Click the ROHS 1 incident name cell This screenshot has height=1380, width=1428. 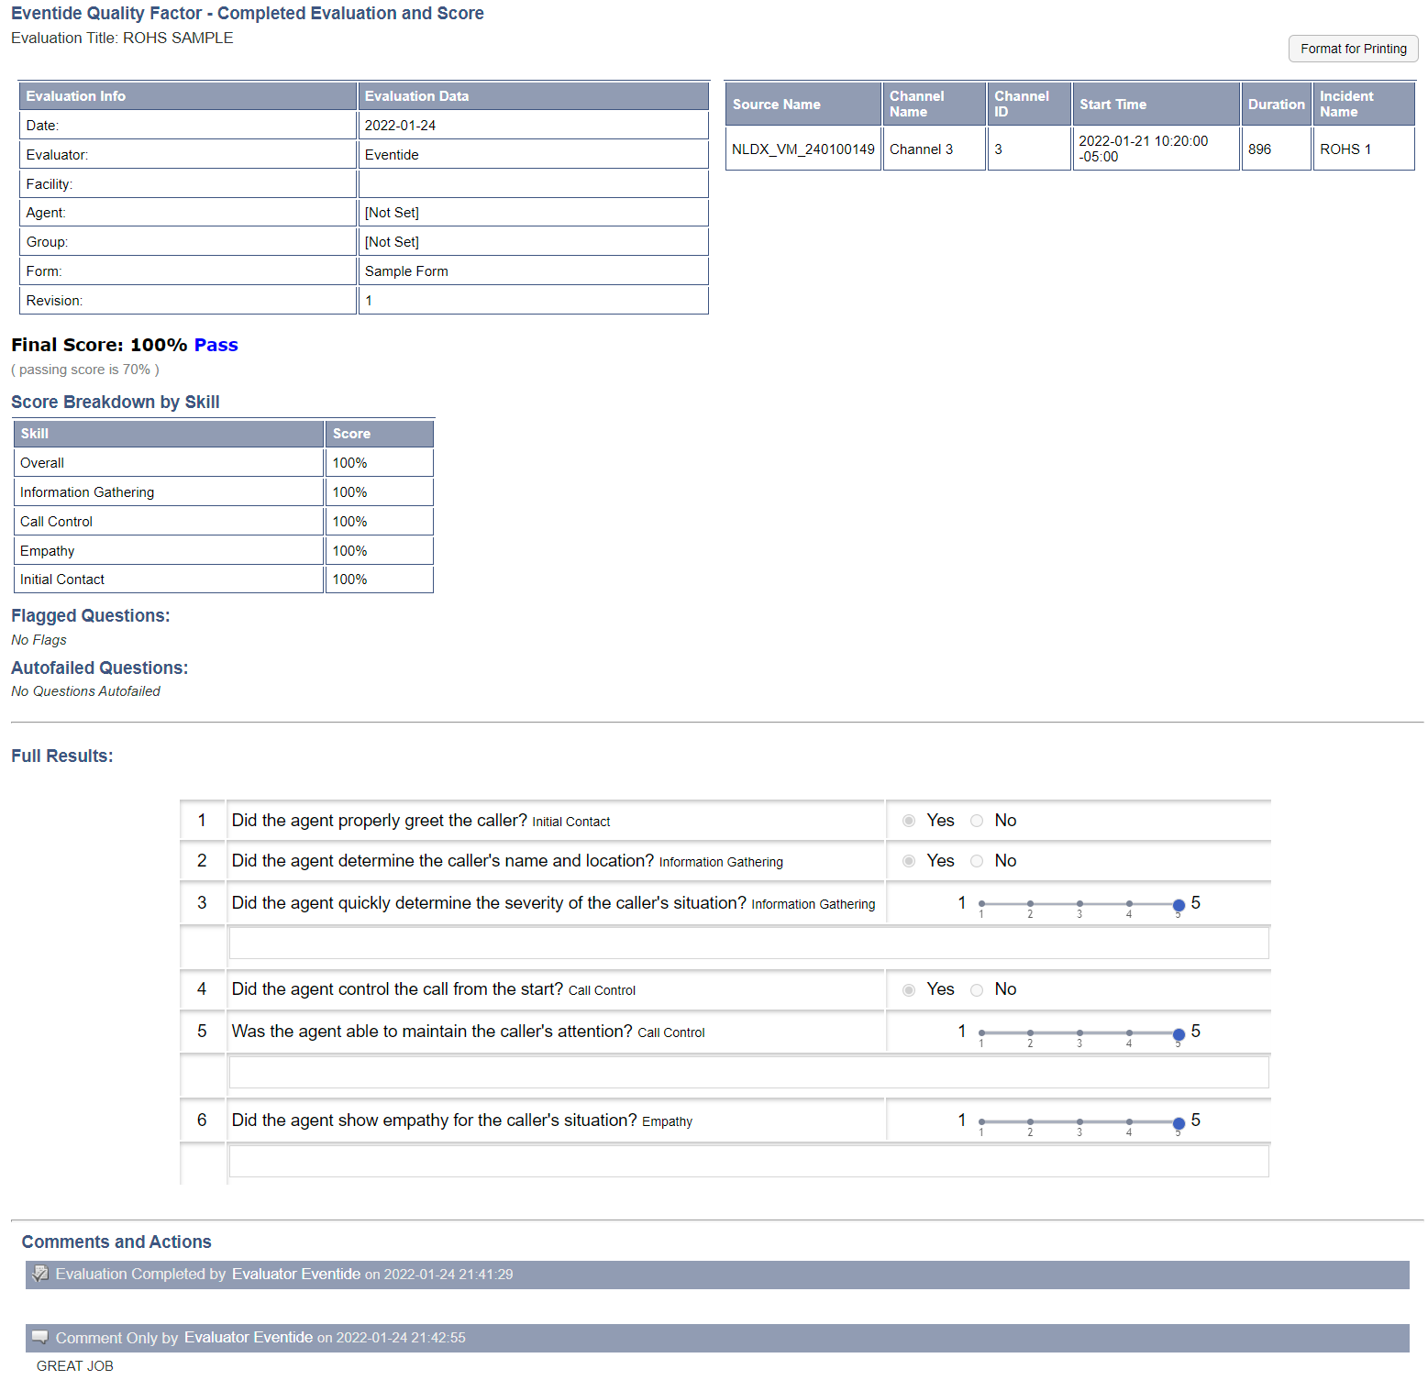(1345, 149)
